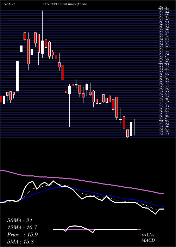
Task: Click the 50MA : 21 value text
Action: point(20,221)
